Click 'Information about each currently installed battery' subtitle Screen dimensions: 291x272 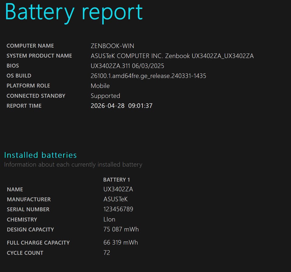pos(73,165)
